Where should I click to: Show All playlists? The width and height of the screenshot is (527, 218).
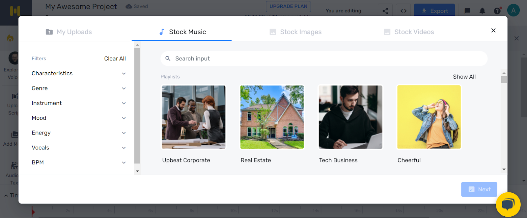pyautogui.click(x=464, y=77)
